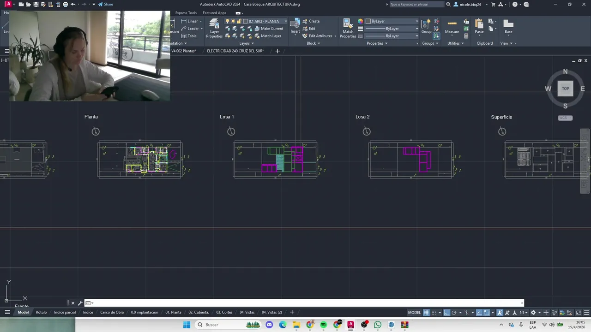Toggle Ortho mode in status bar

pos(447,313)
